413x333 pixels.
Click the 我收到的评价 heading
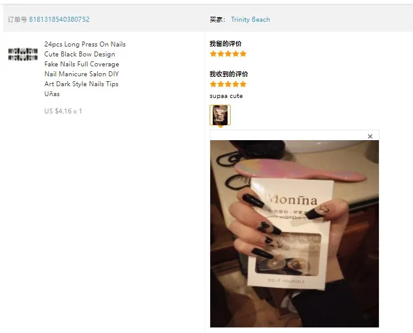pyautogui.click(x=229, y=74)
